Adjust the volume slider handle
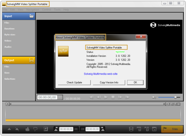186x136 pixels. 175,97
